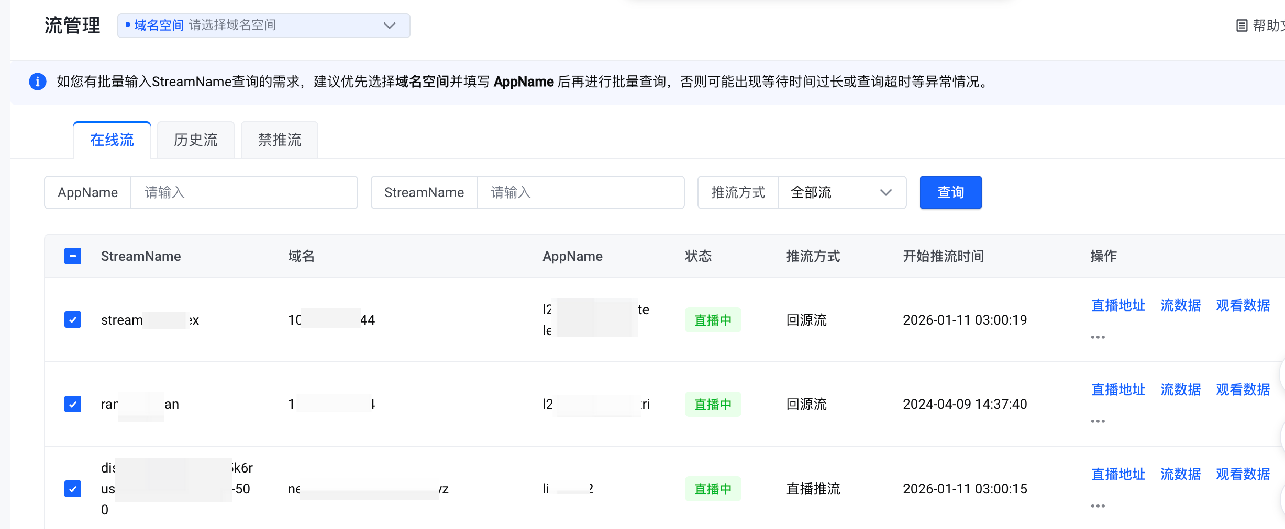This screenshot has width=1285, height=529.
Task: Focus the AppName input field
Action: (243, 192)
